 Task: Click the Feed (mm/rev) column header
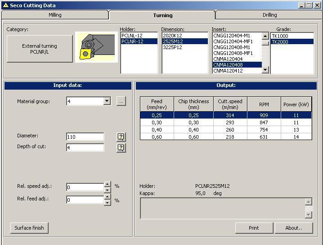(157, 104)
